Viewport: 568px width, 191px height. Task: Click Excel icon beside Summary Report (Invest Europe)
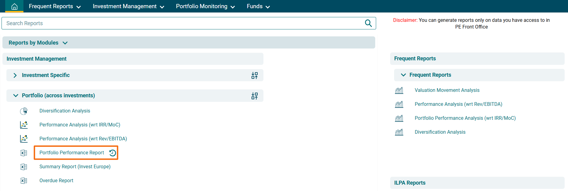24,167
